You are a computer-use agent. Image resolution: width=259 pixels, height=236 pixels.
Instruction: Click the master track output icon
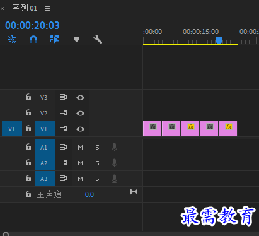coord(134,192)
